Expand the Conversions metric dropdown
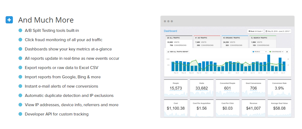302x129 pixels. click(276, 52)
